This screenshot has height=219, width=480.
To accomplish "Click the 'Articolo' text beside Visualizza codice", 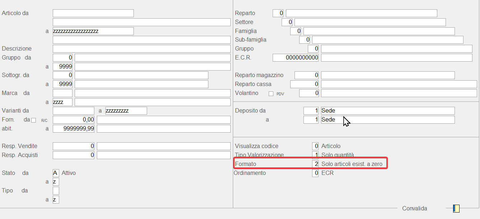I will 331,146.
